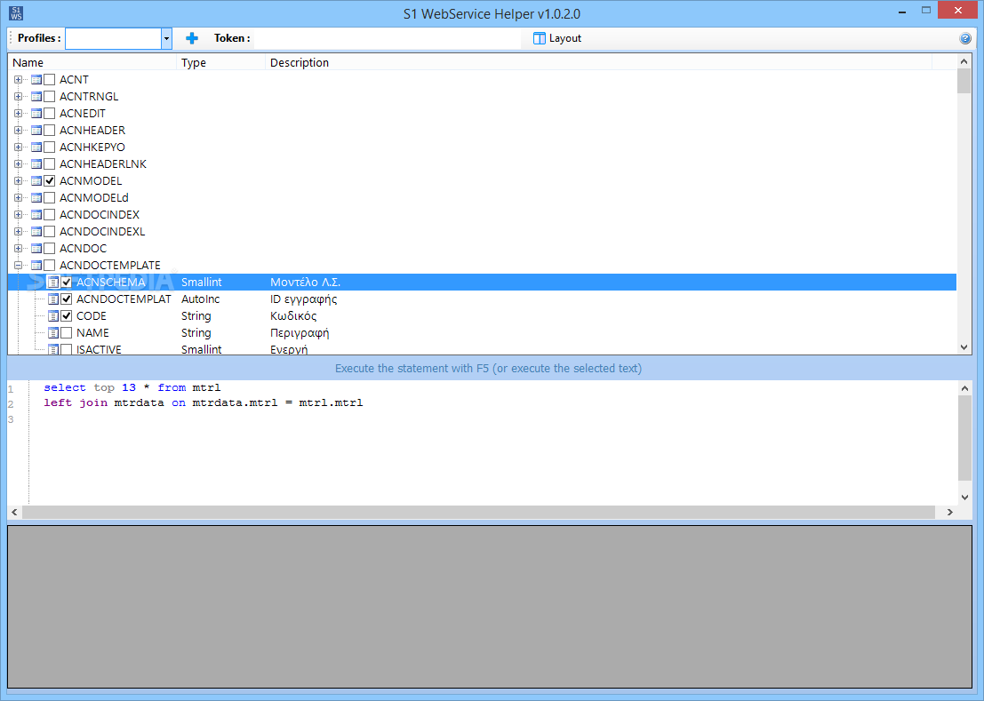Uncheck the ACNDOCTEMPLAT field checkbox

[x=67, y=299]
